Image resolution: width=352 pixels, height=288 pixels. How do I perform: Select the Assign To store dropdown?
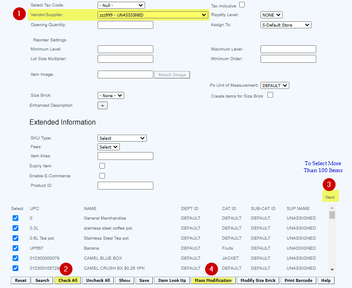coord(286,25)
